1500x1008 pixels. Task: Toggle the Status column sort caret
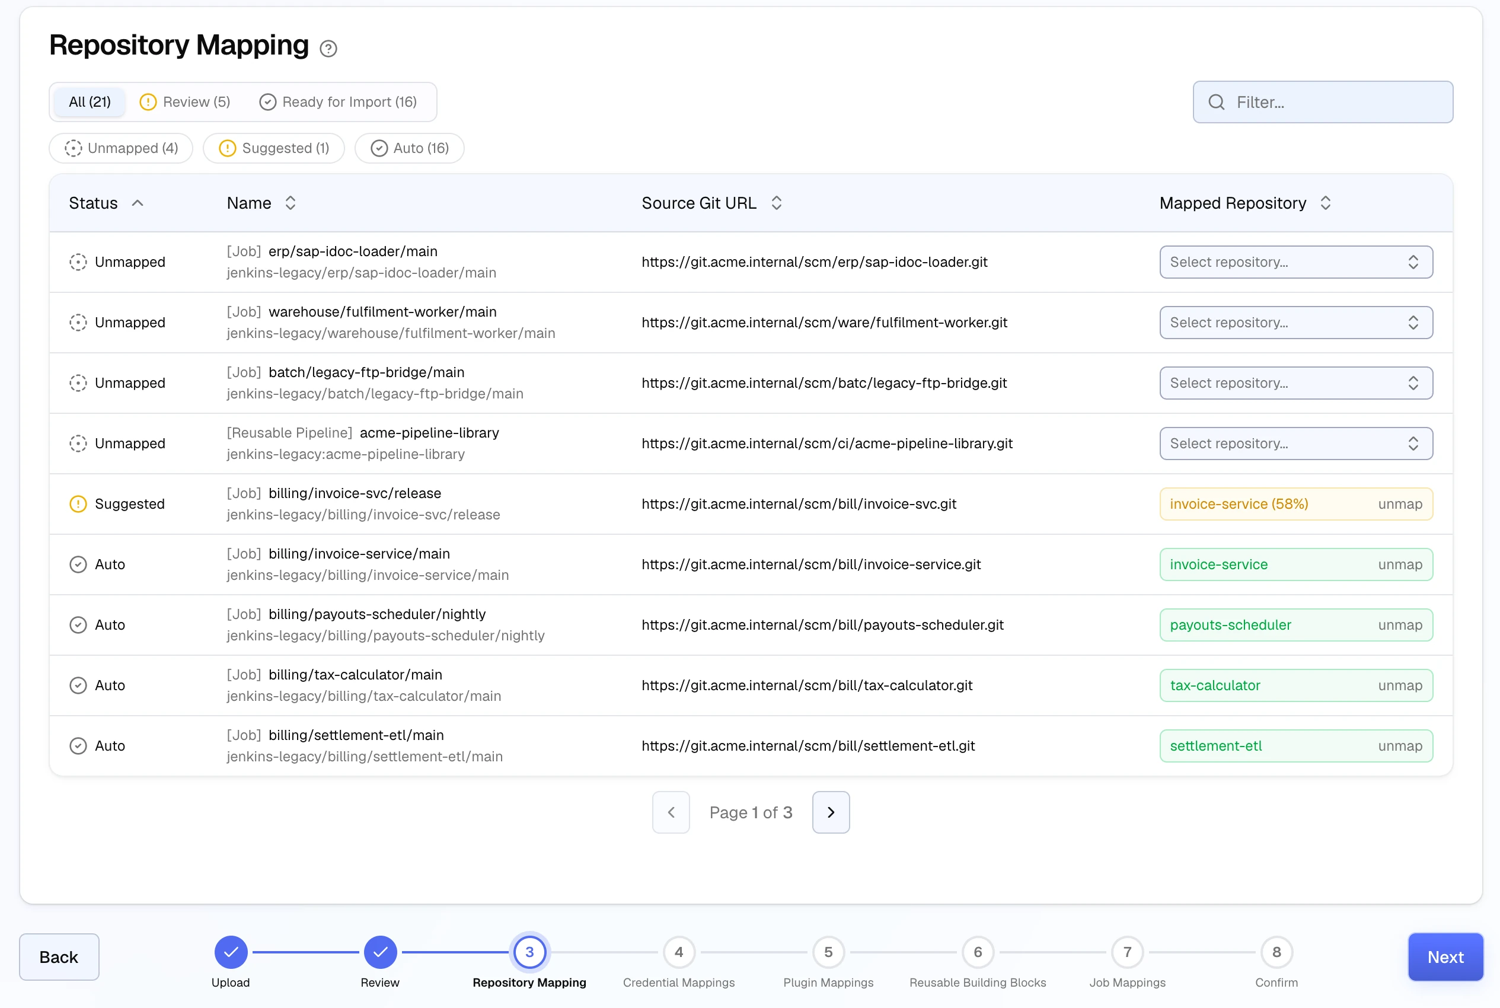click(x=138, y=203)
